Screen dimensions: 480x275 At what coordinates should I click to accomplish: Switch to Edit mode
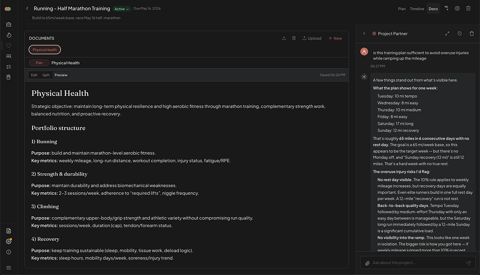34,75
